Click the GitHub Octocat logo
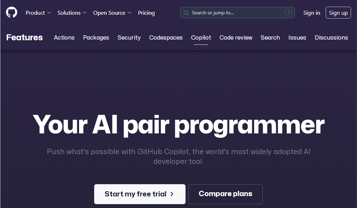 (12, 12)
